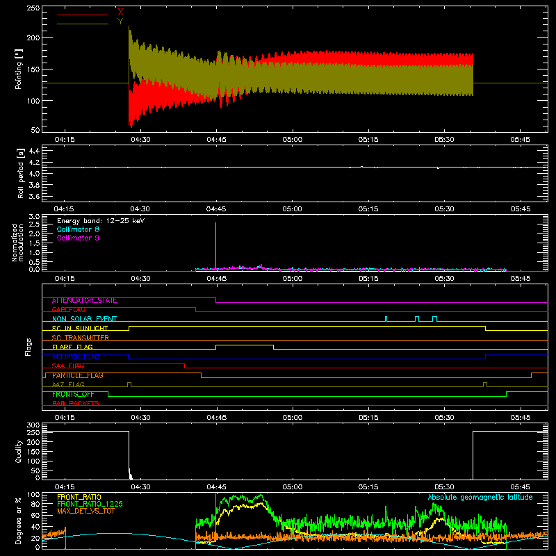Select the Y legend label

120,22
